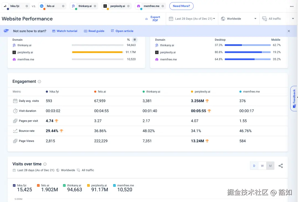The width and height of the screenshot is (298, 202).
Task: Click the Bounce rate chart icon
Action: pyautogui.click(x=15, y=131)
